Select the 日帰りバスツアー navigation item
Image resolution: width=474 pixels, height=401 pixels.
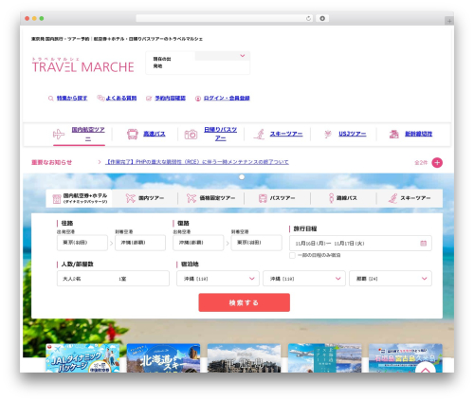220,134
